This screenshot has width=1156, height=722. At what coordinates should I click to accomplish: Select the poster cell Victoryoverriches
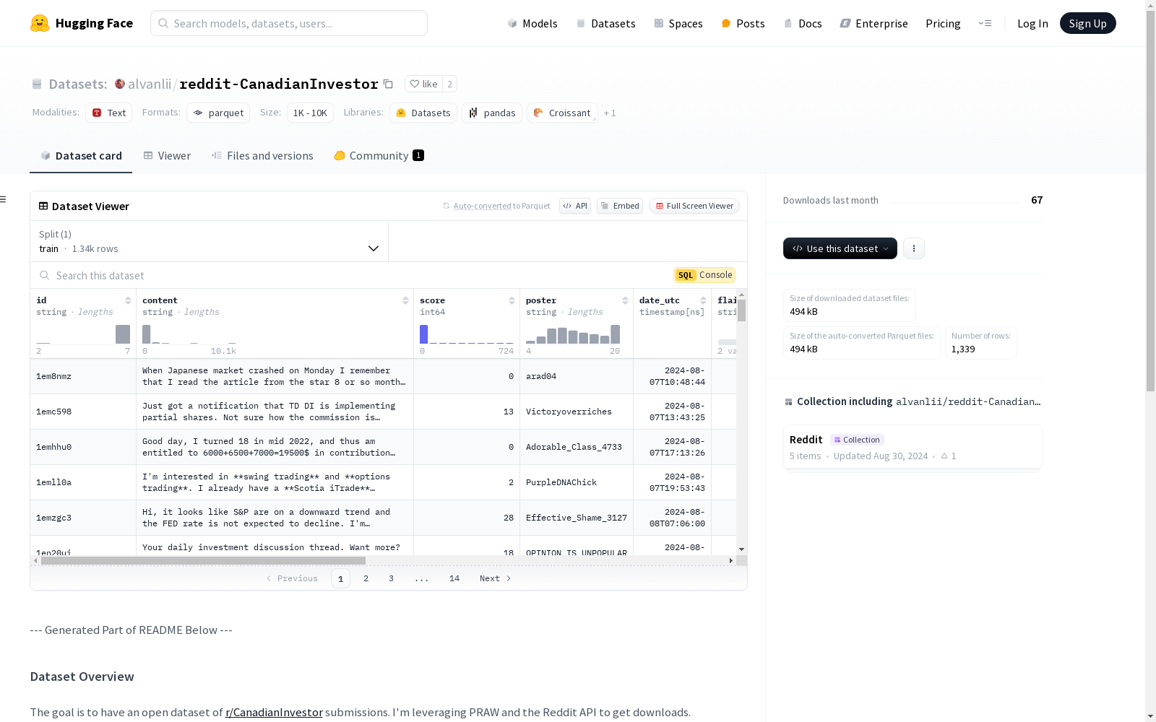pyautogui.click(x=577, y=412)
